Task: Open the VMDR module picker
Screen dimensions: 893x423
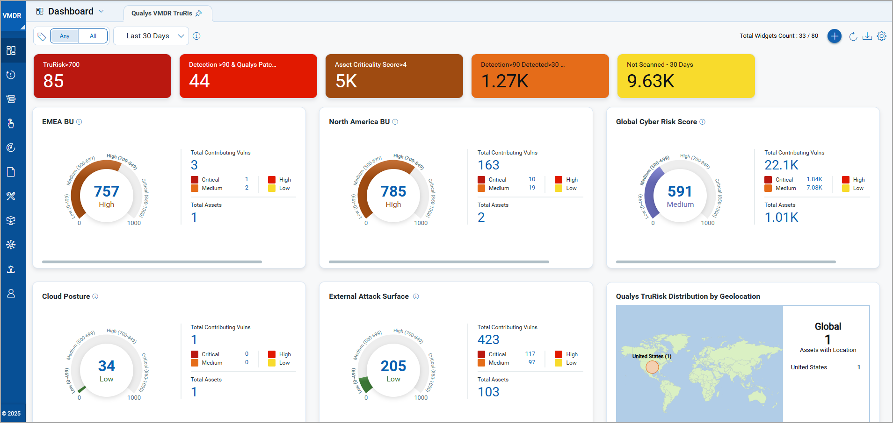Action: [13, 16]
